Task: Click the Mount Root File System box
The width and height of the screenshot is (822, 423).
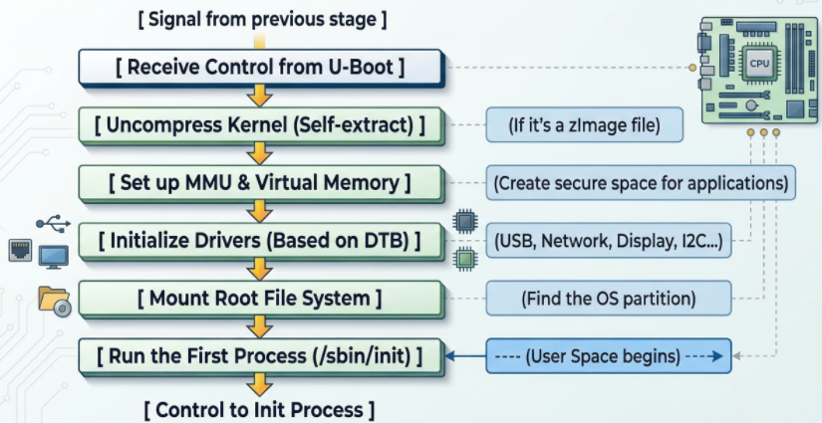Action: pos(260,298)
